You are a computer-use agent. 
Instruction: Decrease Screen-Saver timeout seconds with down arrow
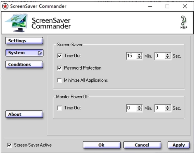click(x=167, y=57)
